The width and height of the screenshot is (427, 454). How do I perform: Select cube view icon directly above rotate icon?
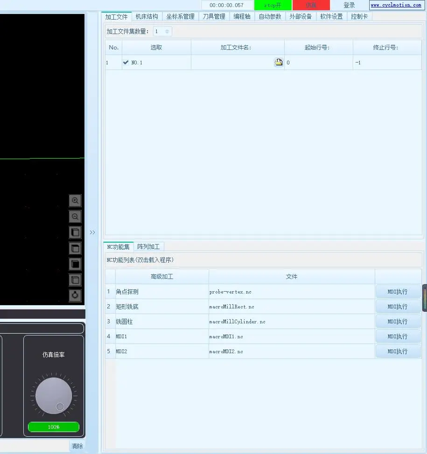pos(75,279)
